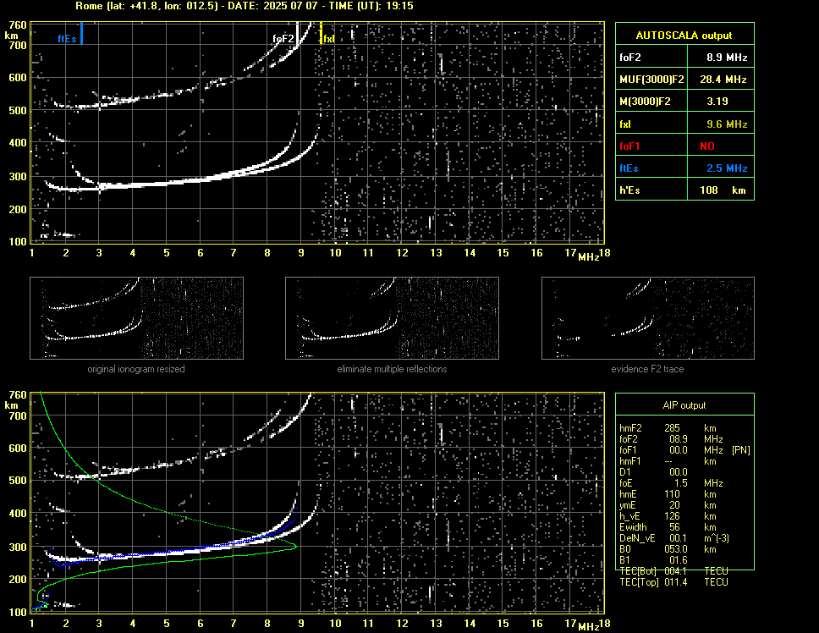Click the 'eliminate multiple reflections' caption
The image size is (819, 633).
pos(392,369)
